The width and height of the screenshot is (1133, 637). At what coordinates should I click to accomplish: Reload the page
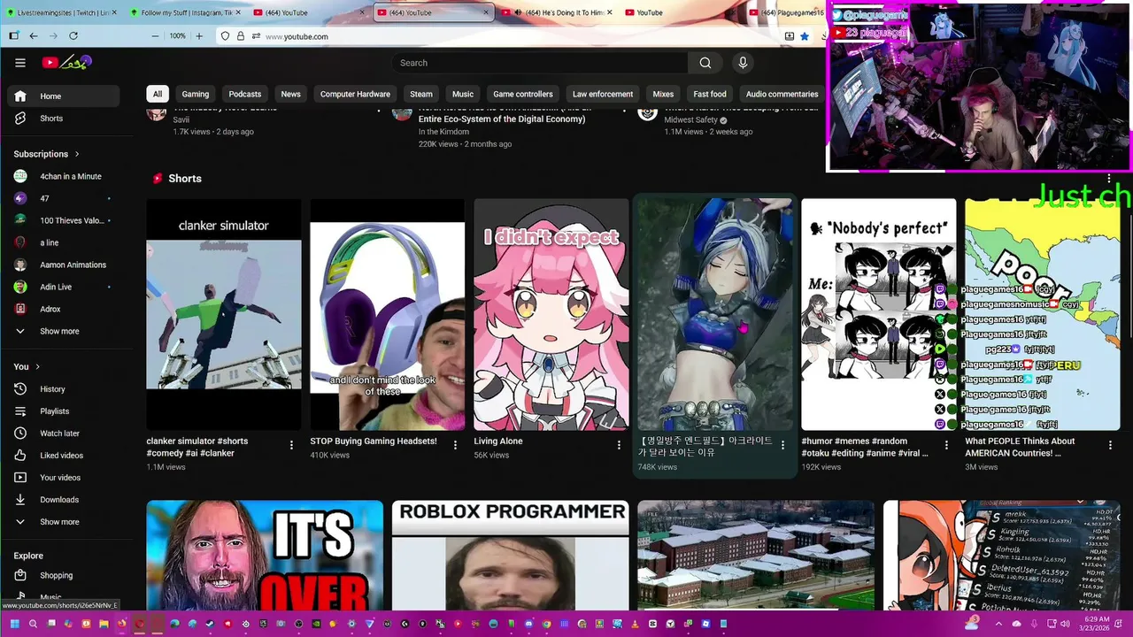[73, 36]
